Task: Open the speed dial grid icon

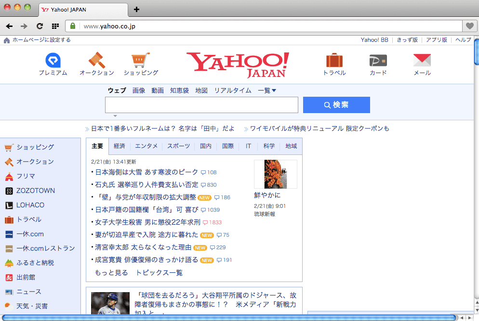Action: pyautogui.click(x=55, y=26)
